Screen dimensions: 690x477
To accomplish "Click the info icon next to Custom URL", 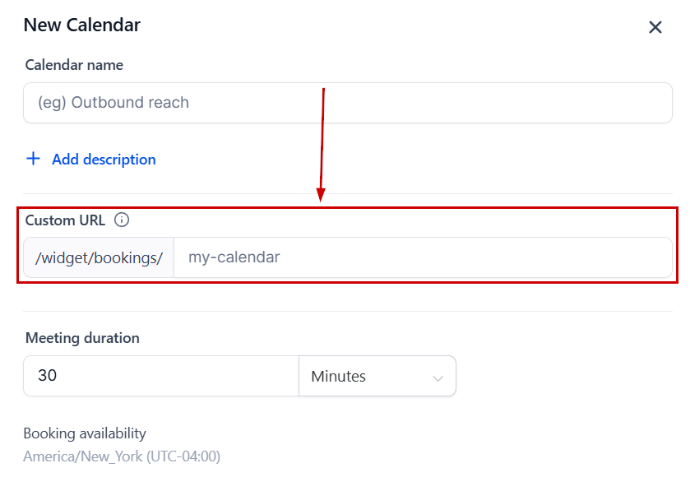I will (122, 220).
